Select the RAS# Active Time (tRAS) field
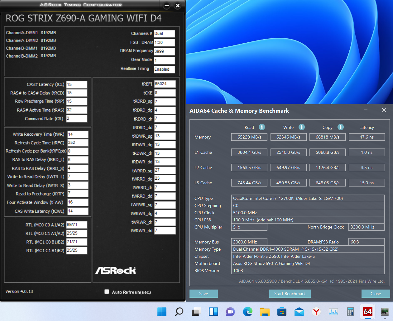The image size is (393, 321). click(77, 110)
